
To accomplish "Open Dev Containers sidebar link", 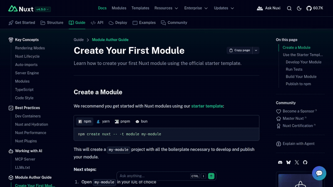I will click(x=28, y=116).
